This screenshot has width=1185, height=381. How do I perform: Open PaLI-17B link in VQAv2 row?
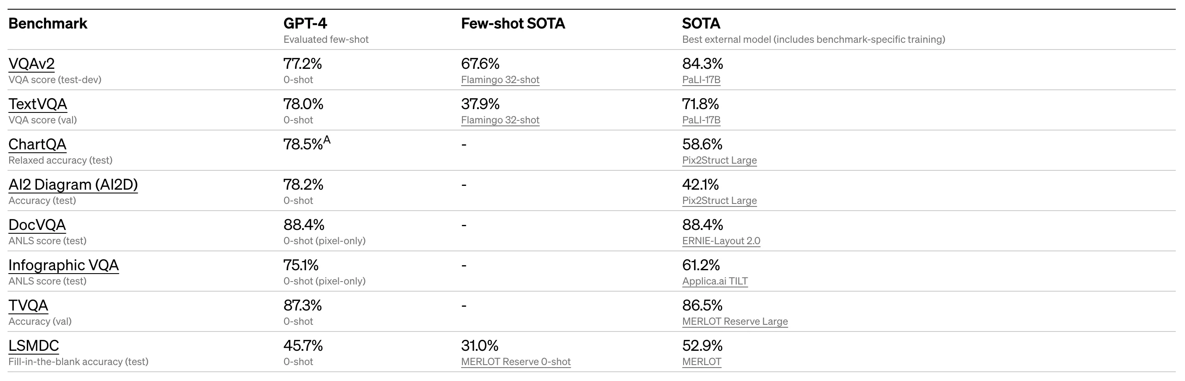click(x=701, y=80)
